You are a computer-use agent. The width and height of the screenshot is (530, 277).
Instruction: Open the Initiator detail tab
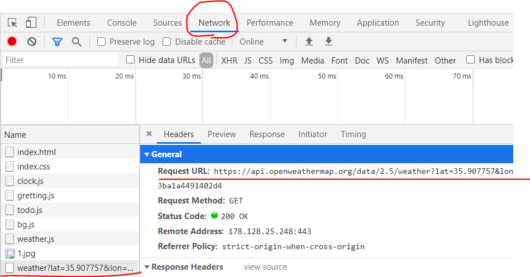(x=313, y=134)
